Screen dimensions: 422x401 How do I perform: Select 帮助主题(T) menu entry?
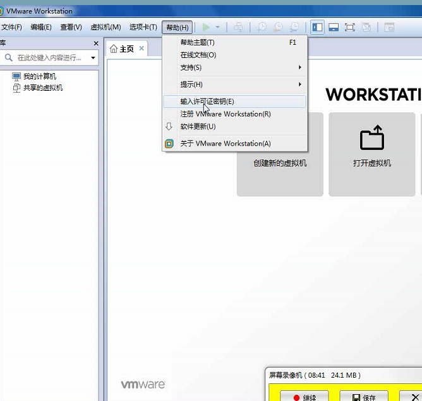point(234,42)
